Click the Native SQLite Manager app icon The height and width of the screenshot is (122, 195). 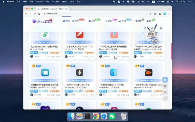pos(80,34)
